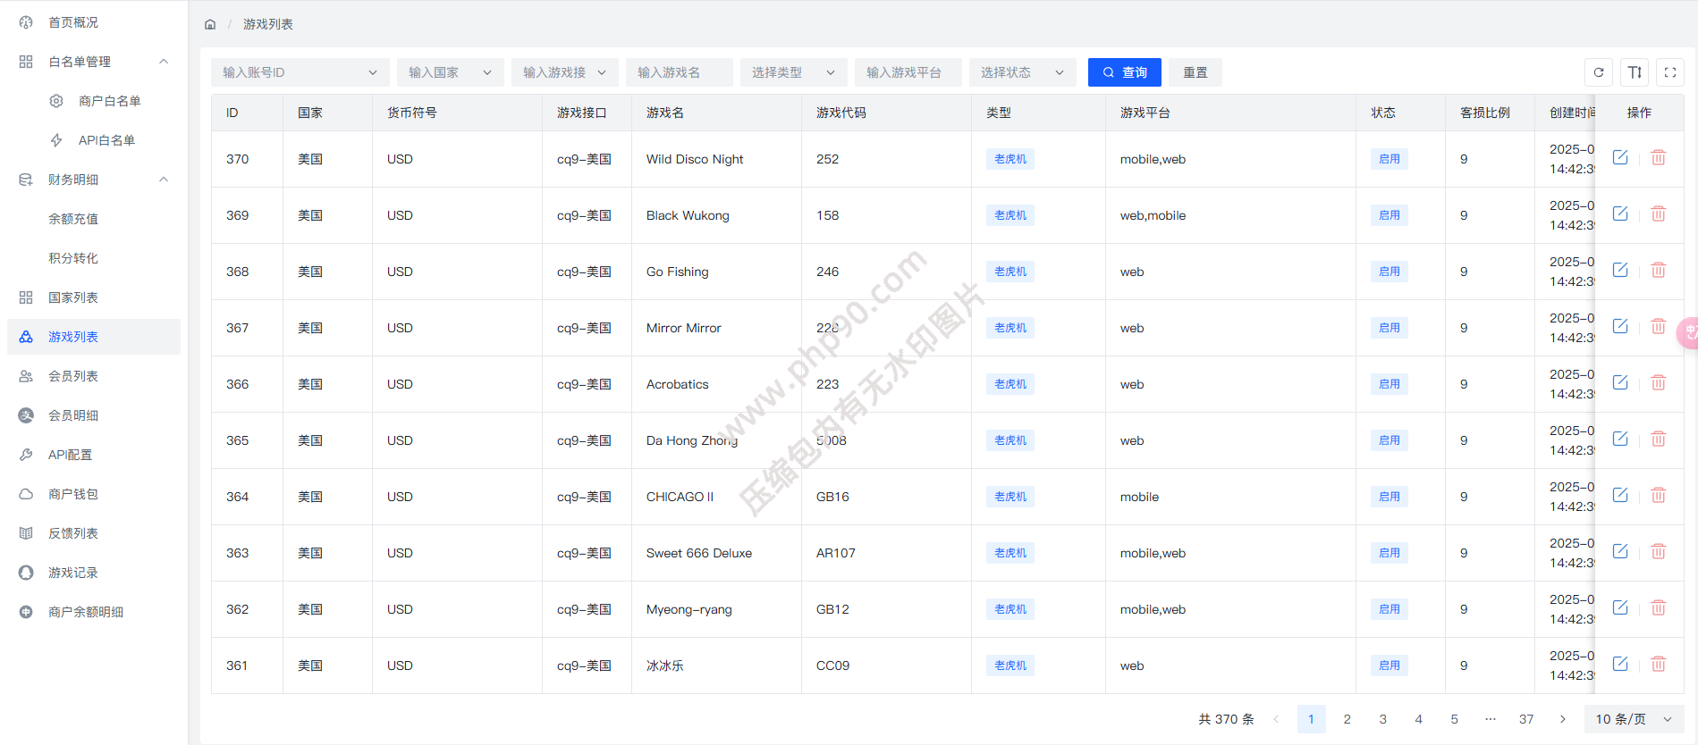Click the reset filter button
Screen dimensions: 1698x745
[x=1195, y=72]
